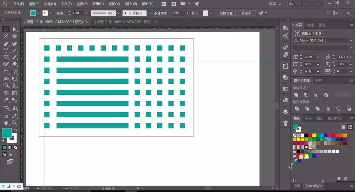The height and width of the screenshot is (192, 355).
Task: Open fill color dropdown in control bar
Action: click(x=38, y=13)
